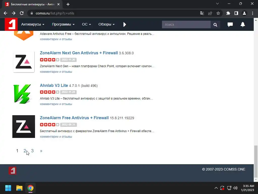Image resolution: width=258 pixels, height=194 pixels.
Task: Open the ОС dropdown menu
Action: click(86, 25)
